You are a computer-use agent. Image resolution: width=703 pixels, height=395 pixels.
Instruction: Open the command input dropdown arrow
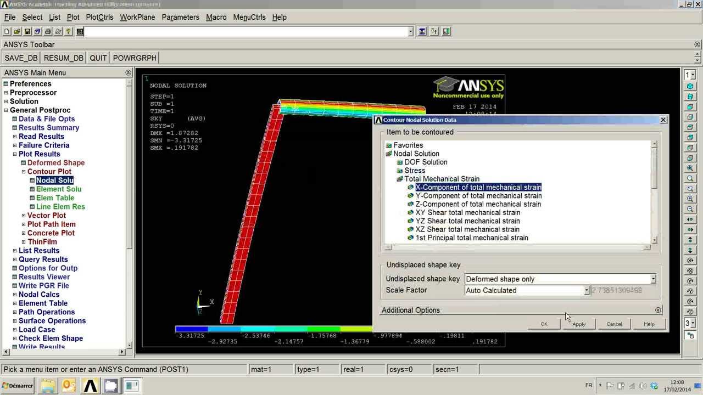pyautogui.click(x=410, y=32)
